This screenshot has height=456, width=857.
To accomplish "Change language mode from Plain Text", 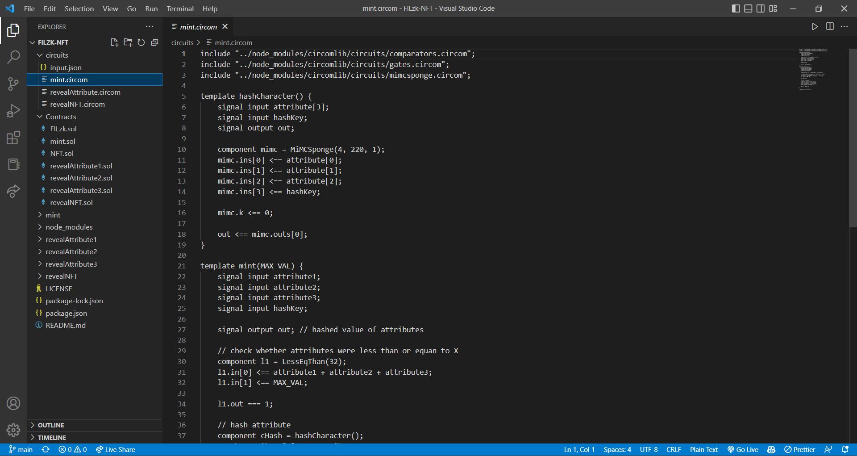I will coord(704,450).
